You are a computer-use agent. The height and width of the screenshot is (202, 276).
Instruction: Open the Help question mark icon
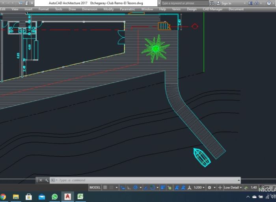269,3
